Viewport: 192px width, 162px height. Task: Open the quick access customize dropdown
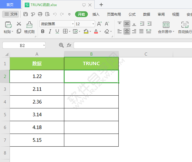[69, 14]
